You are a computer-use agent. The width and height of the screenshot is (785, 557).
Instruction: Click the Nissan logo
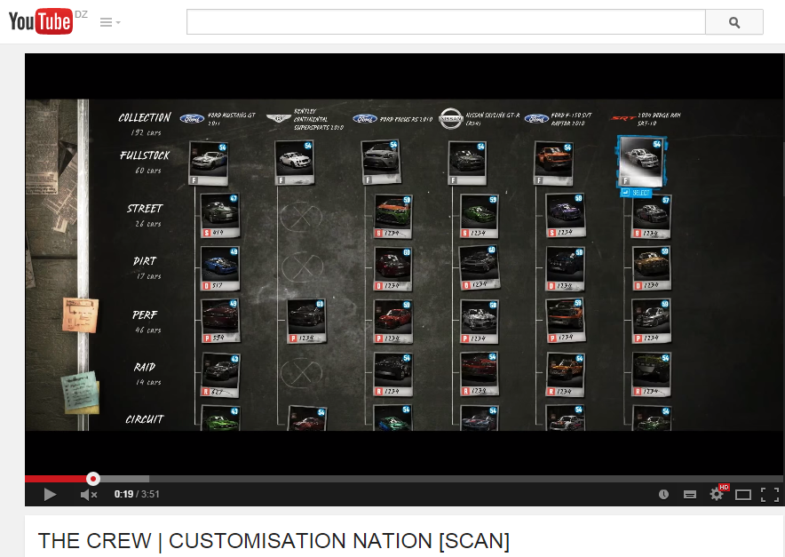pos(450,119)
